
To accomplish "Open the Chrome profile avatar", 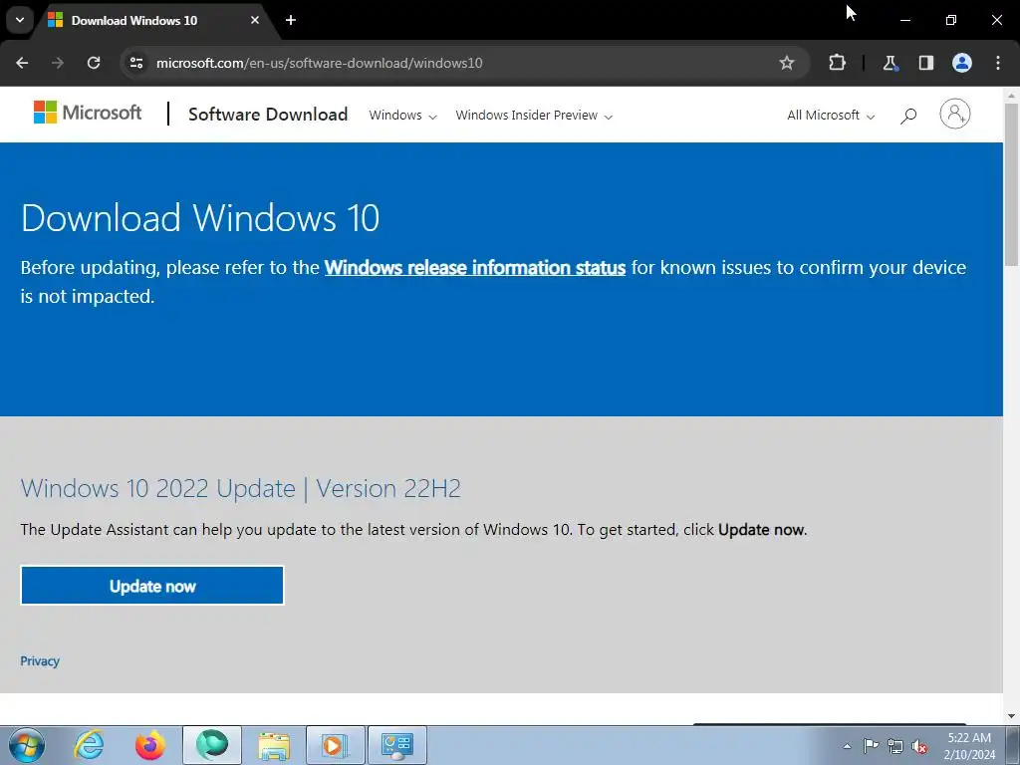I will pos(962,63).
